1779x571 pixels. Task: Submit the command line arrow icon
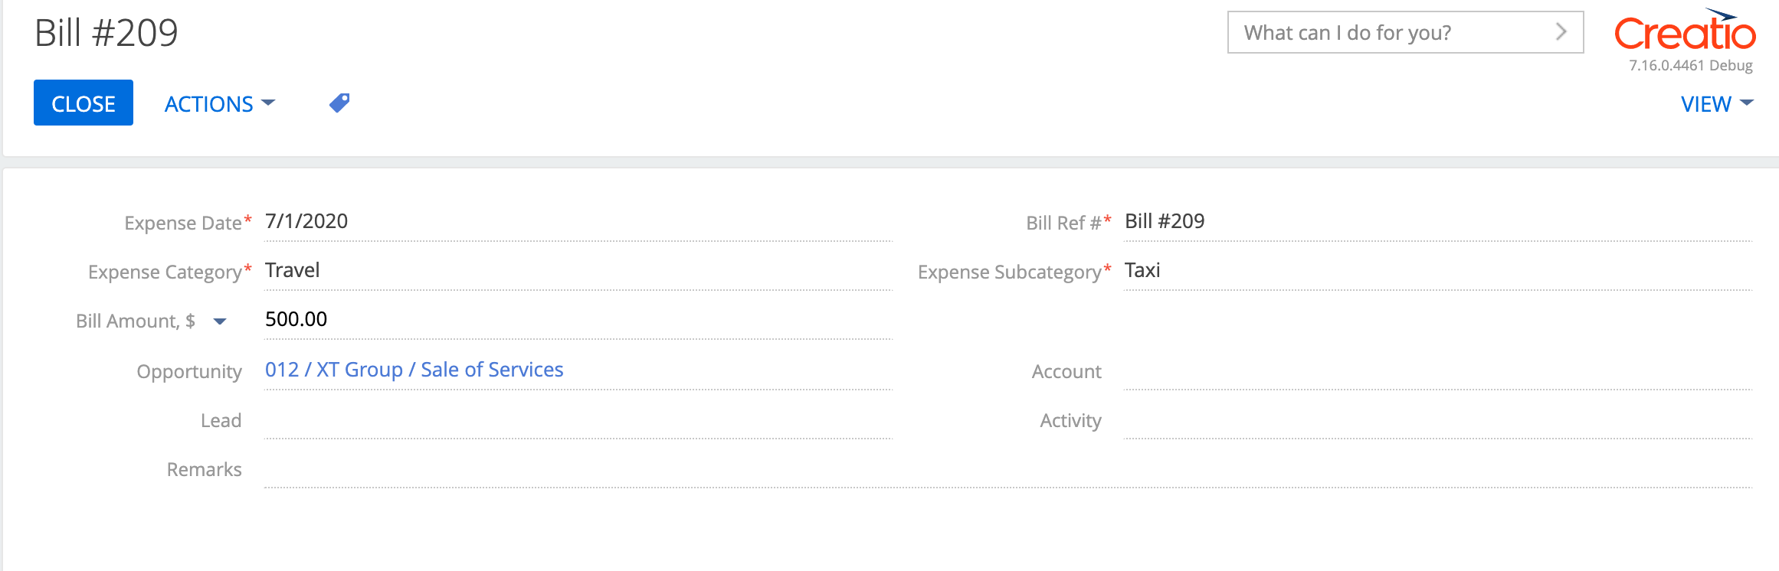click(x=1561, y=32)
